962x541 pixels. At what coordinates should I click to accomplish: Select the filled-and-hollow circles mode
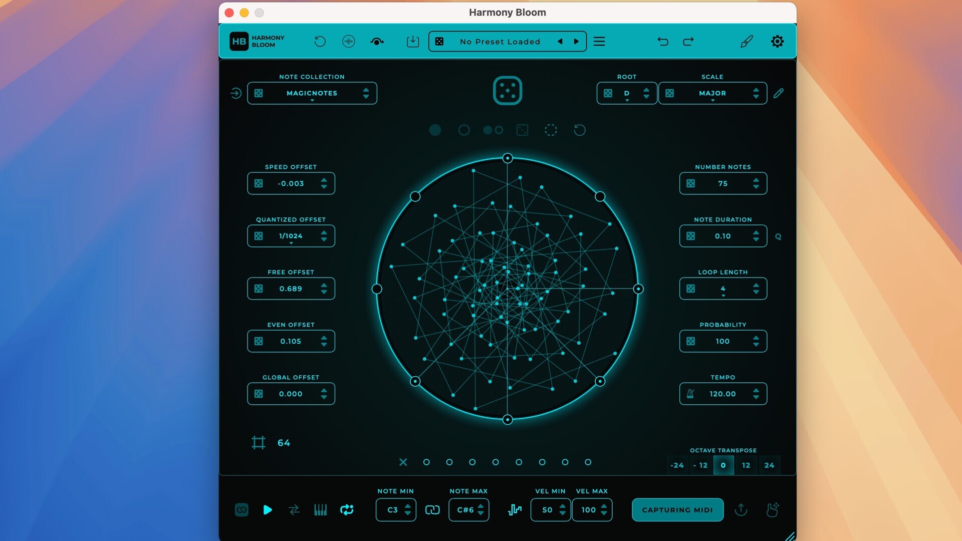click(493, 130)
